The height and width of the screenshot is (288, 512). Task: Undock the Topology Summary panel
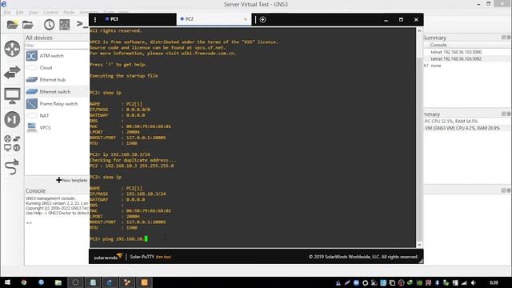pyautogui.click(x=503, y=38)
